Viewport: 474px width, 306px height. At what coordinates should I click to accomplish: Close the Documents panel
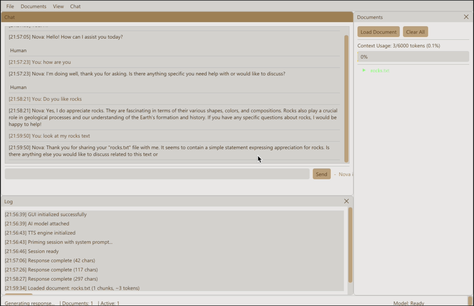point(466,17)
